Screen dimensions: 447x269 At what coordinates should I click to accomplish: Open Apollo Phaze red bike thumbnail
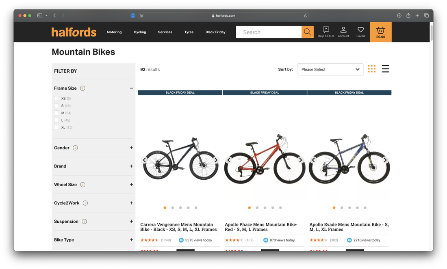pyautogui.click(x=265, y=159)
